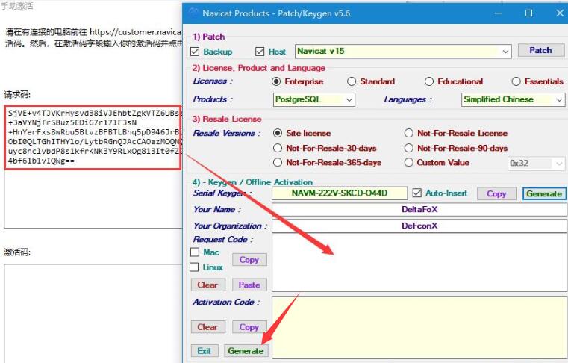This screenshot has width=568, height=363.
Task: Click the bottom Generate activation button
Action: click(x=246, y=350)
